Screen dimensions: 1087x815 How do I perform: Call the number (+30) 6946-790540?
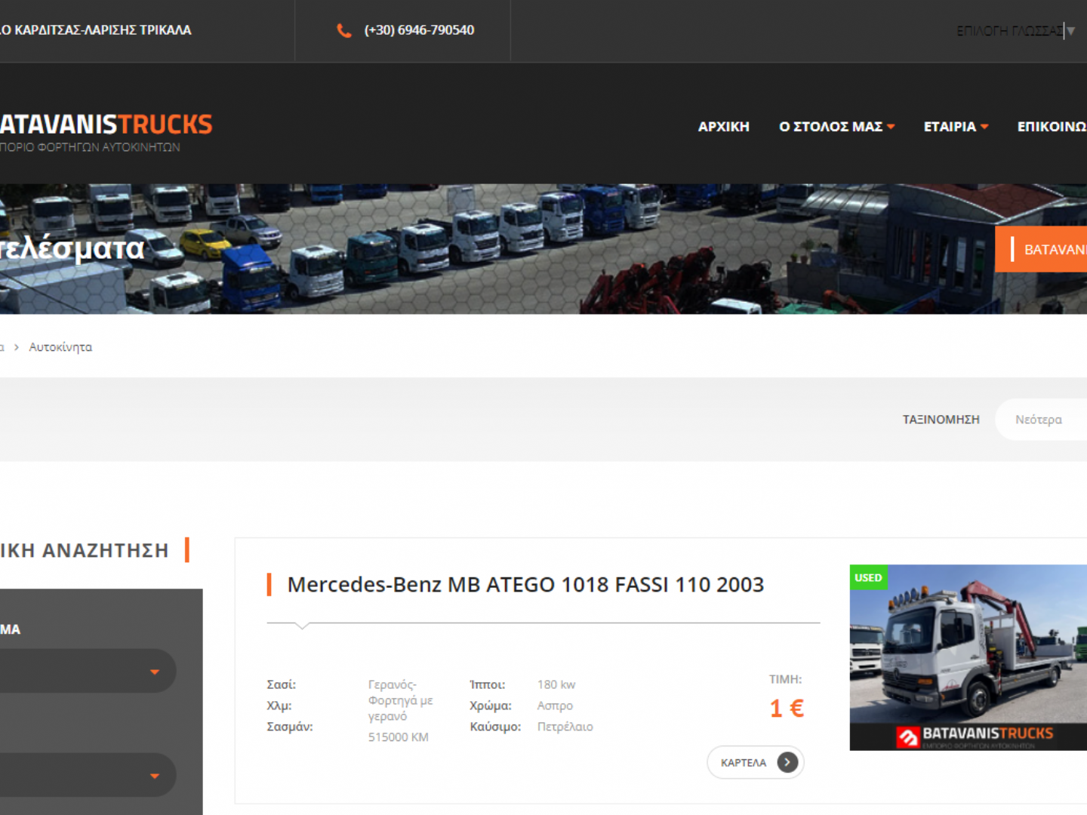click(x=419, y=30)
